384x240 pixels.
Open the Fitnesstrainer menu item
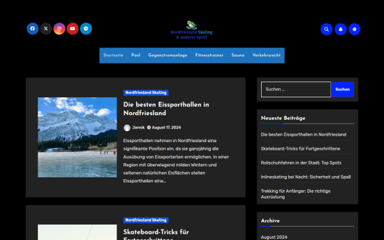tap(209, 55)
